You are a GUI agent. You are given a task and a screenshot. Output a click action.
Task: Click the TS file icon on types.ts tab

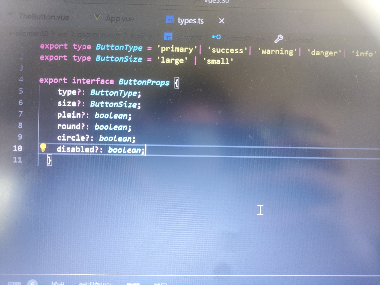[x=170, y=20]
